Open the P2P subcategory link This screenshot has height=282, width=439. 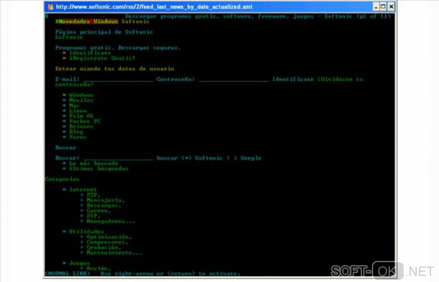(92, 195)
